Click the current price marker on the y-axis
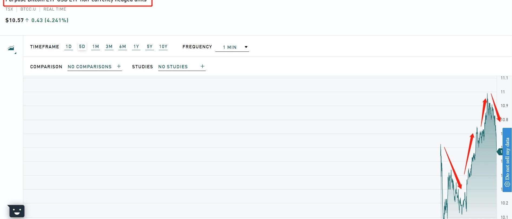This screenshot has height=219, width=512. click(500, 152)
